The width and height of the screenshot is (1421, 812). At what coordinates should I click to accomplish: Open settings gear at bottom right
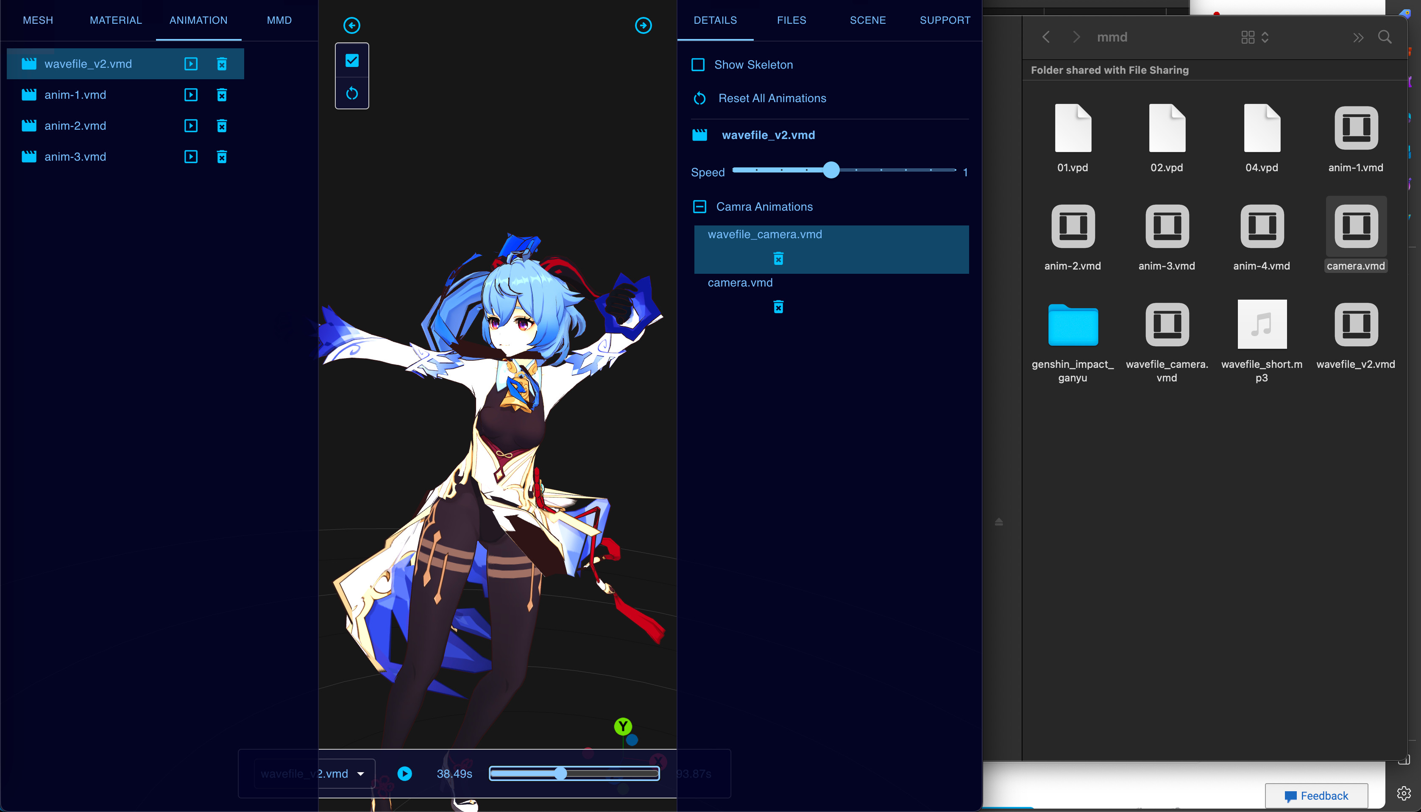coord(1404,793)
